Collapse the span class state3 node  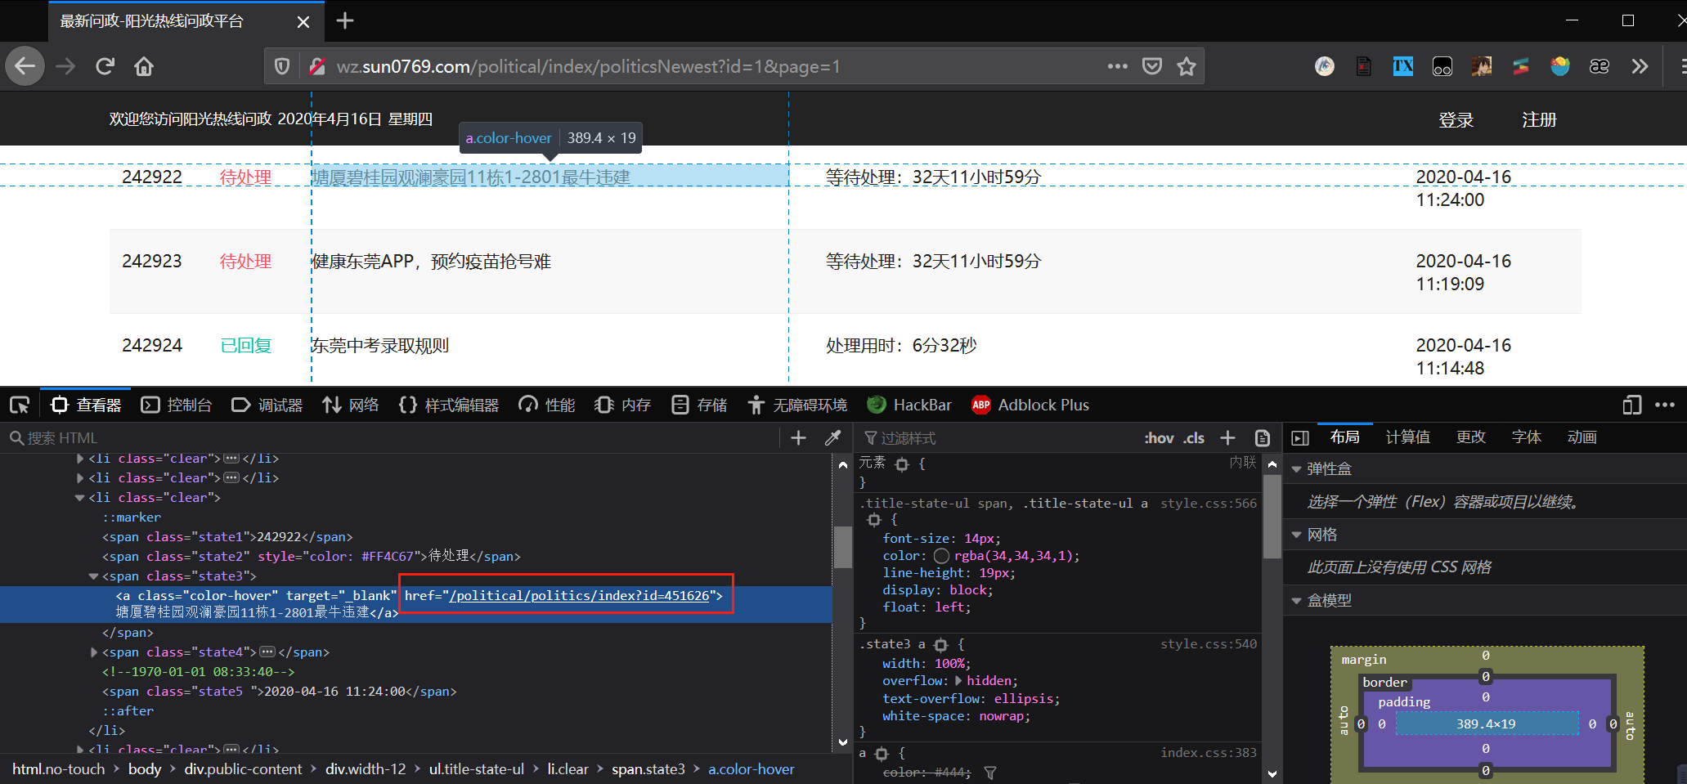coord(93,576)
